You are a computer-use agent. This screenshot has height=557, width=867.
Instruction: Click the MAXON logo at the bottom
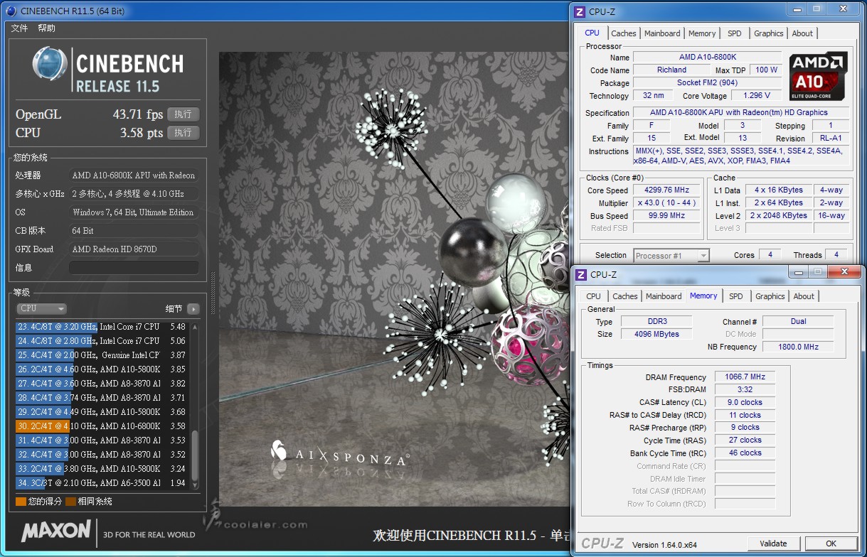point(56,532)
